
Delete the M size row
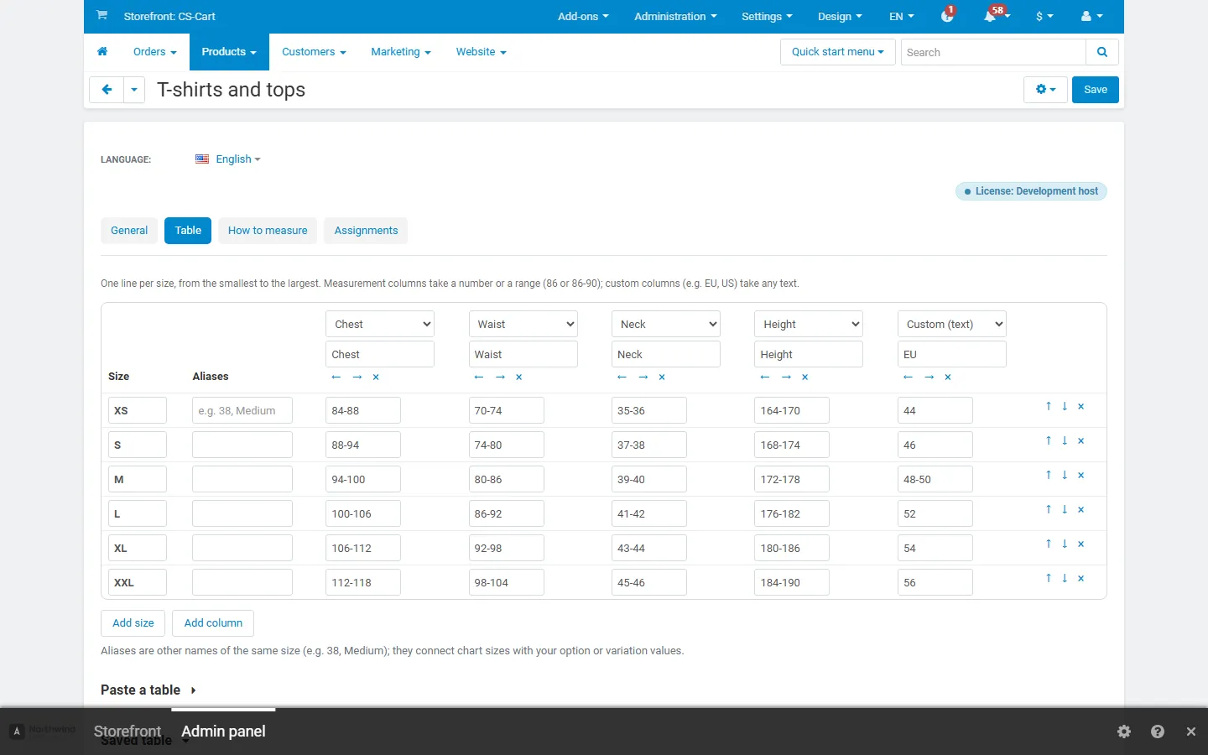[x=1081, y=476]
